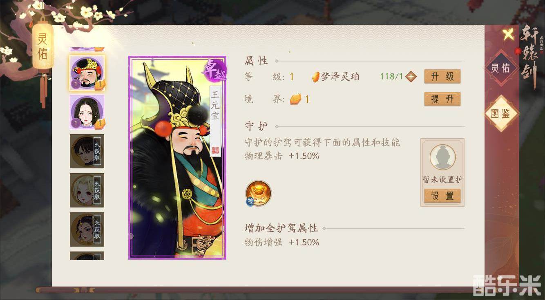The height and width of the screenshot is (300, 545).
Task: Click the 卓越 rarity badge on card
Action: (214, 69)
